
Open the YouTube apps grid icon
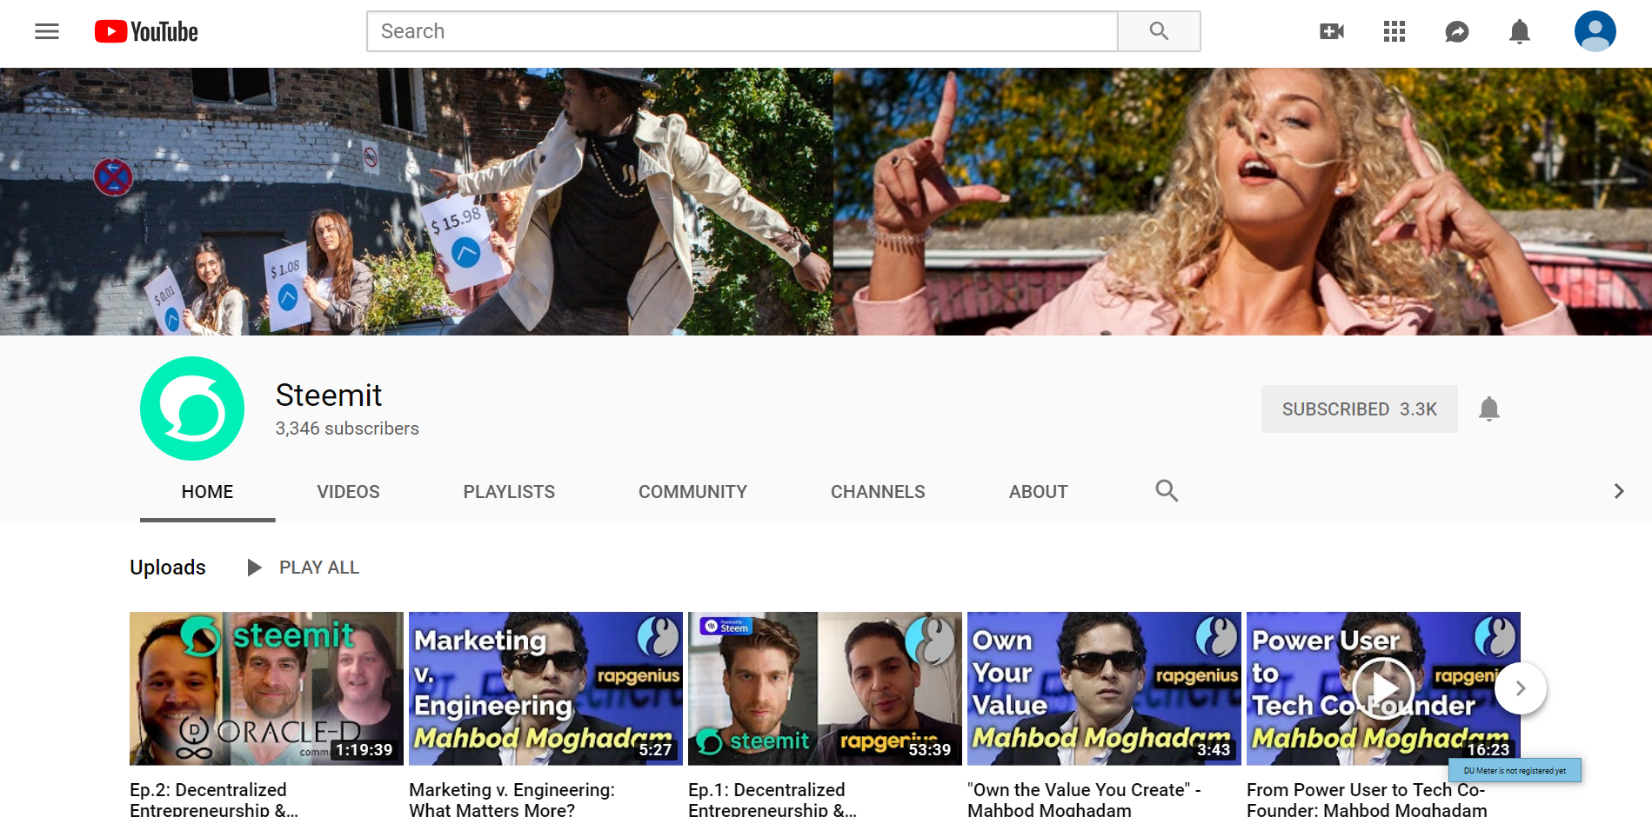[x=1395, y=32]
